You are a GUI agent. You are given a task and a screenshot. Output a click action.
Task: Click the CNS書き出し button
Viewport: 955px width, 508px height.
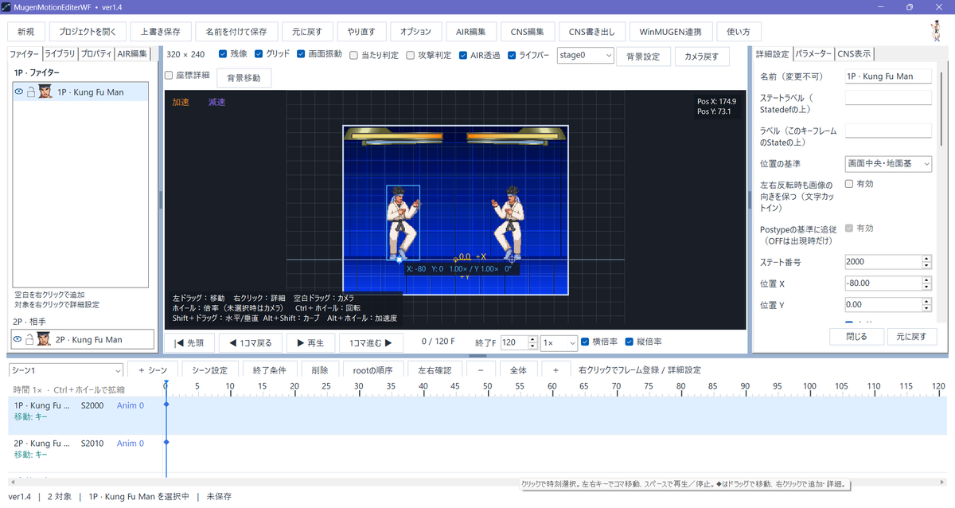click(x=592, y=32)
